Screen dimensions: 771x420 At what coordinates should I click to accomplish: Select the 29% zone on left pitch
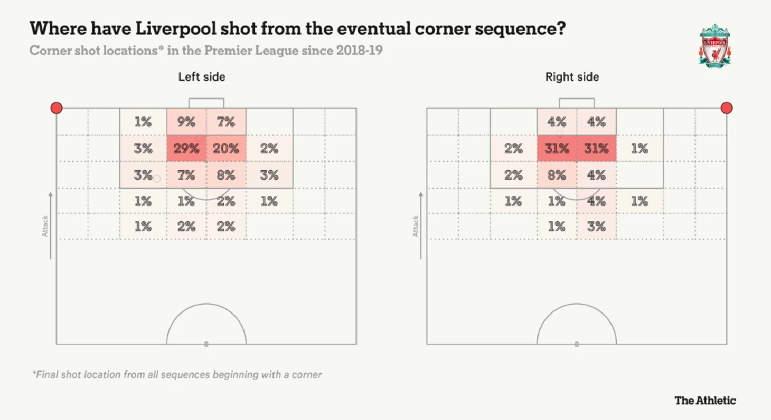(x=186, y=149)
